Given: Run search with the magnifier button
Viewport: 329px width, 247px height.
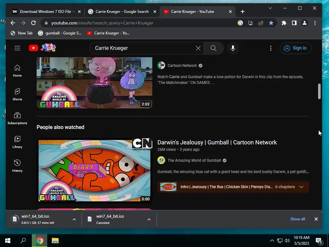Looking at the screenshot, I should click(213, 48).
